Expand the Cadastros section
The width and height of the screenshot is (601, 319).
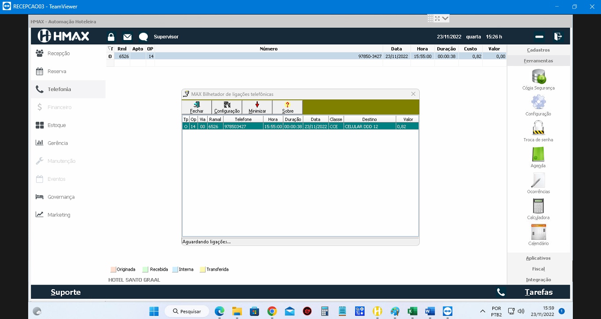[x=538, y=50]
